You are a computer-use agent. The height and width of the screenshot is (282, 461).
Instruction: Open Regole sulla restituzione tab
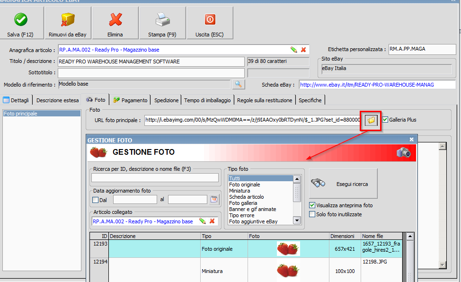tap(264, 100)
